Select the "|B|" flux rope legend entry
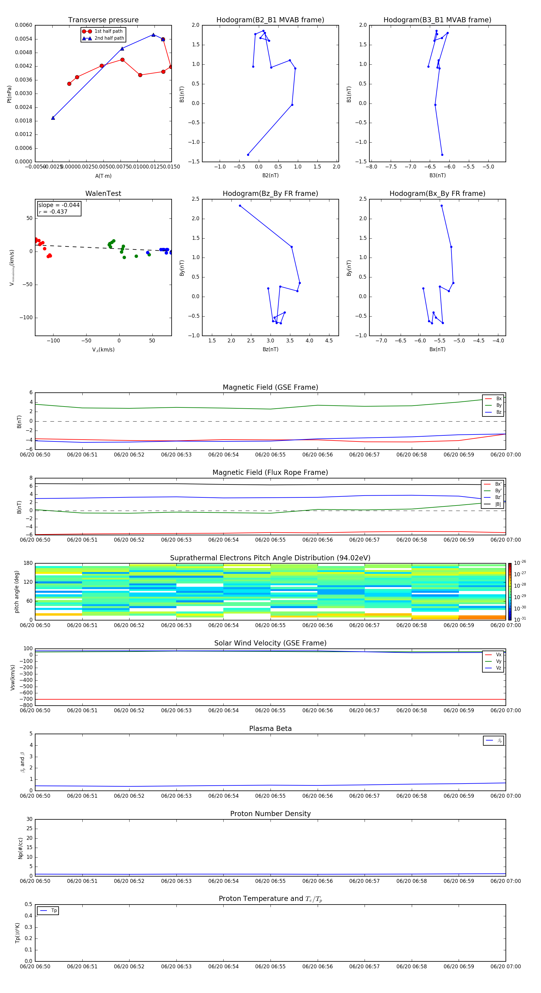541x993 pixels. click(x=493, y=504)
